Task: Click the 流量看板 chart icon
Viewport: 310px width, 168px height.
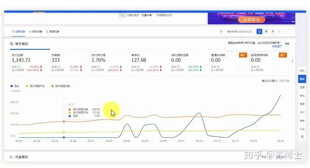Action: pyautogui.click(x=12, y=157)
